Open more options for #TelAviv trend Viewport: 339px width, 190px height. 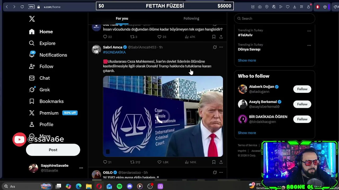tap(309, 31)
